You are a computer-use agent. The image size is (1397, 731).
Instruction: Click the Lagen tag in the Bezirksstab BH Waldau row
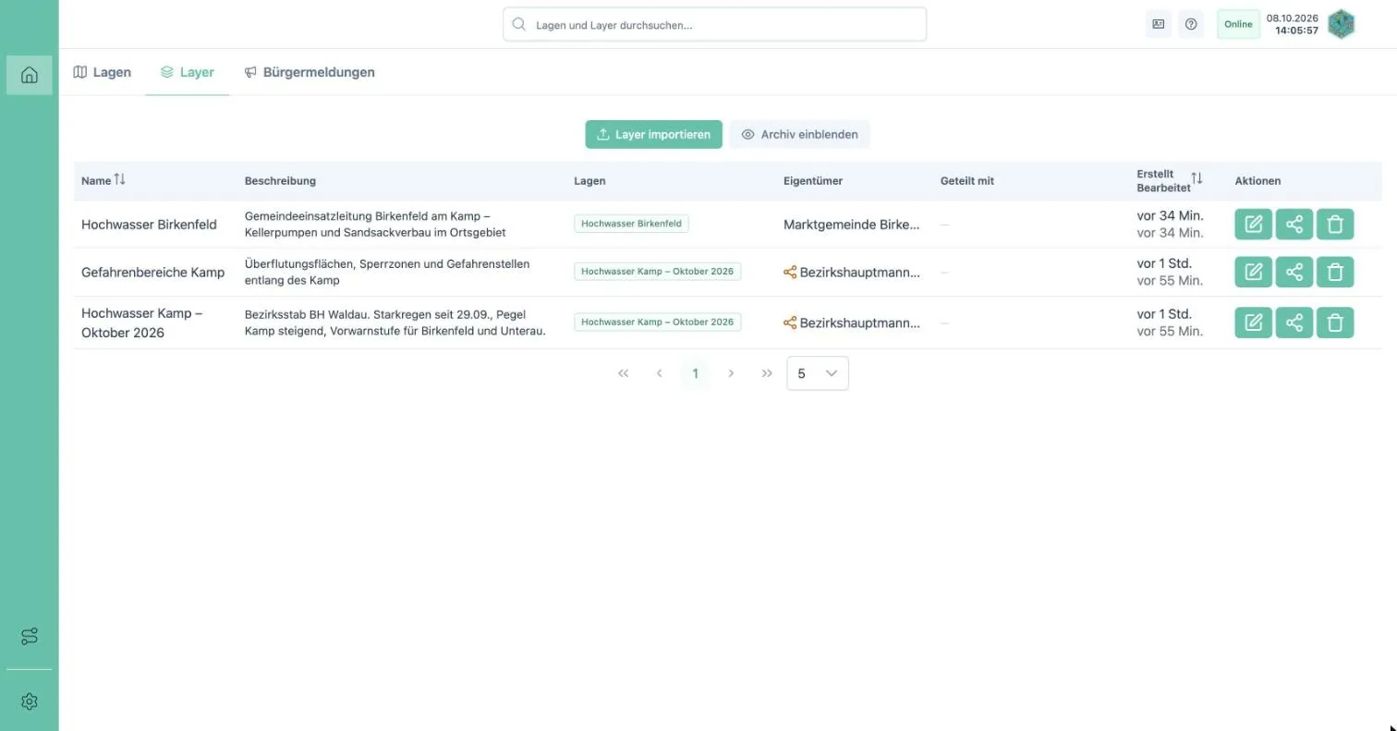coord(657,323)
